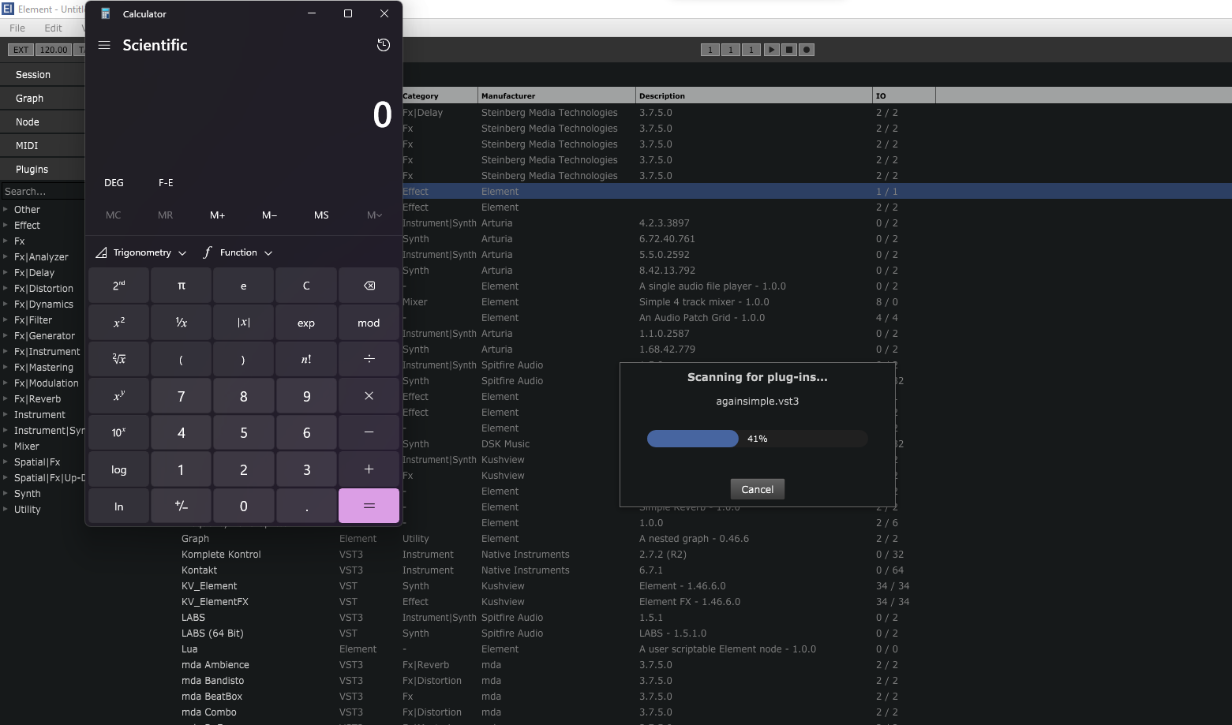Open the calculator hamburger navigation menu
The height and width of the screenshot is (725, 1232).
[104, 45]
